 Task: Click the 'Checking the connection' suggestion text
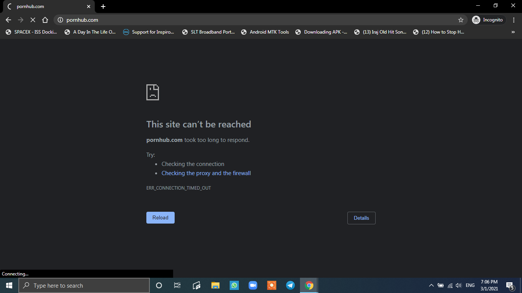click(193, 164)
